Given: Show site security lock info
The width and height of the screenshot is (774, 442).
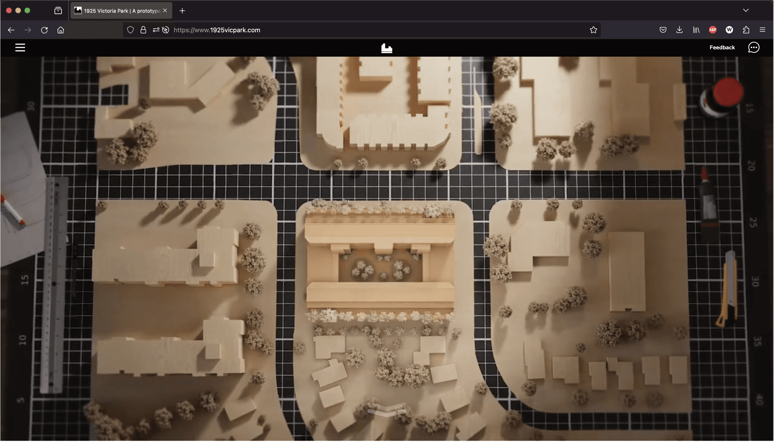Looking at the screenshot, I should [x=143, y=30].
